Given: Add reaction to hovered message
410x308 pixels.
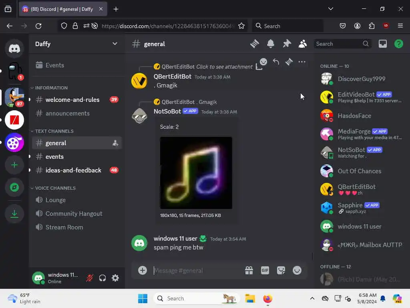Looking at the screenshot, I should coord(263,62).
